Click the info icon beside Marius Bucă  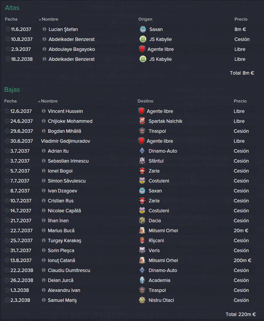44,230
